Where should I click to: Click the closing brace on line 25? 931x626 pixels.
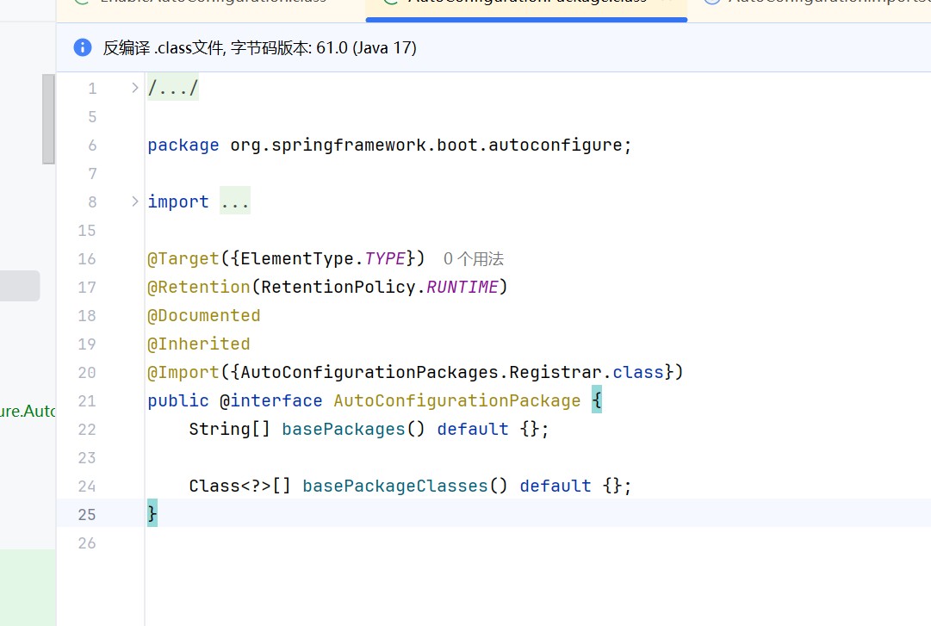coord(152,513)
